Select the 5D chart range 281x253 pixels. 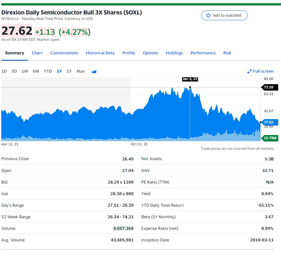pos(14,71)
